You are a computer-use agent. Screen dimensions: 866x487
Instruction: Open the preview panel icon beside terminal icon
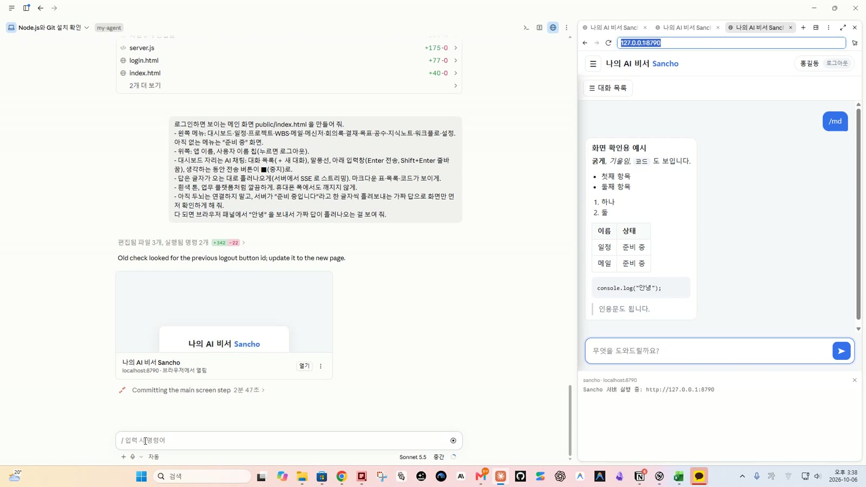(540, 28)
